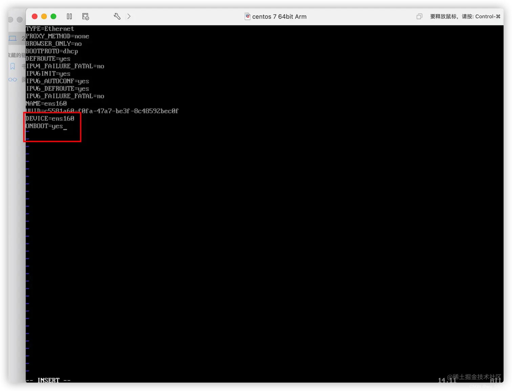Click the yellow minimize button of VM window
Image resolution: width=512 pixels, height=391 pixels.
coord(44,16)
